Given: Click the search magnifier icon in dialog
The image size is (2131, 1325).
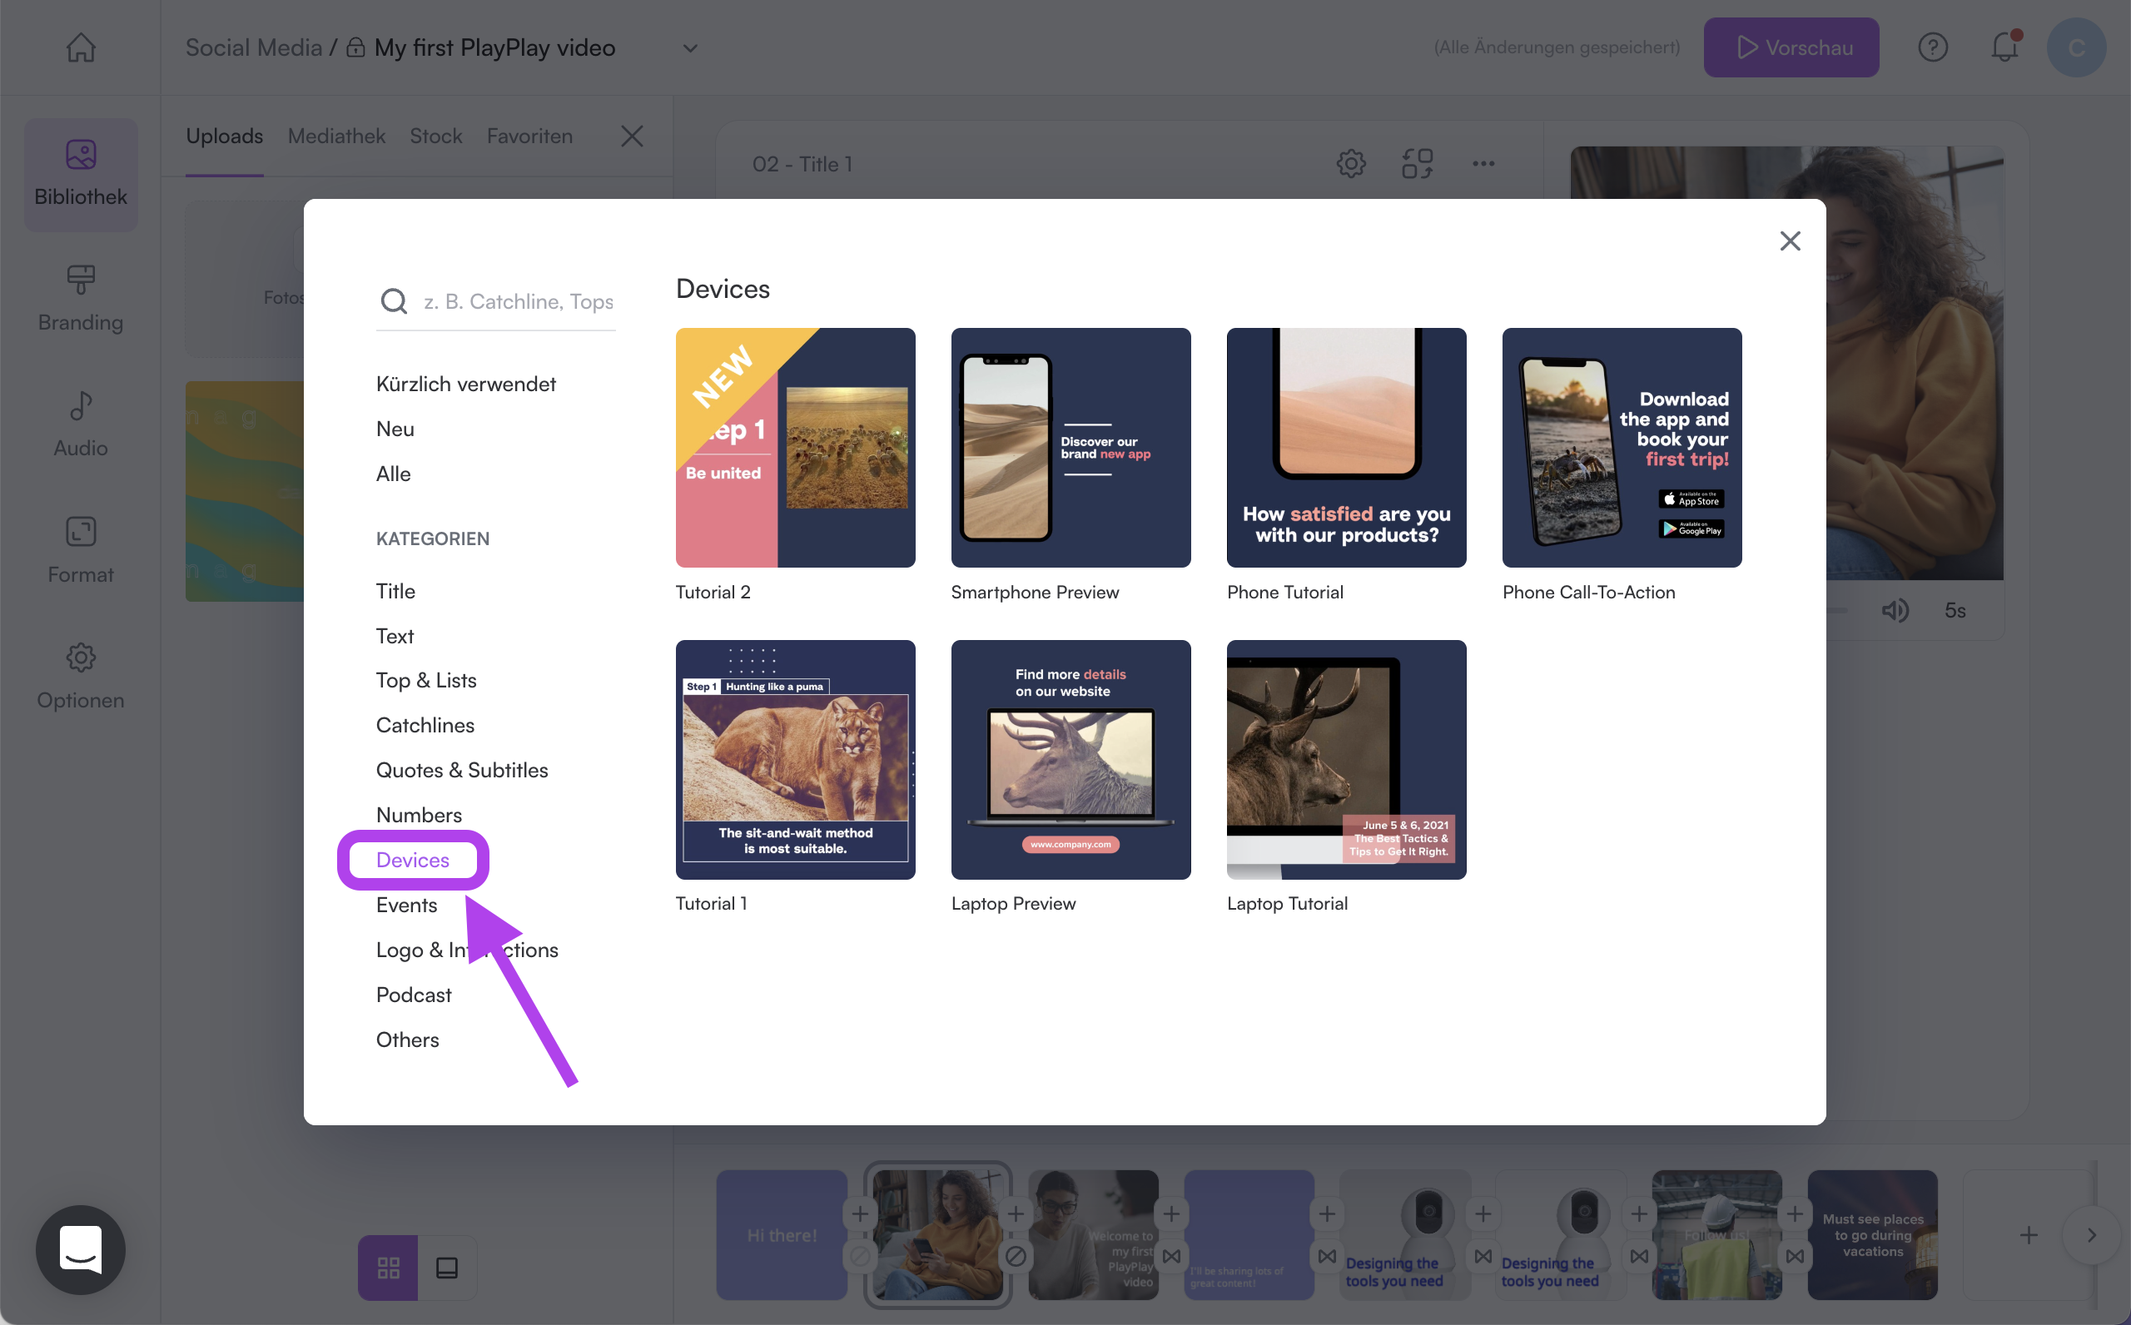Looking at the screenshot, I should coord(394,301).
